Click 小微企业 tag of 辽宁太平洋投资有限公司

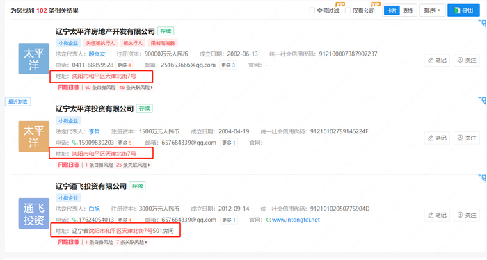68,120
